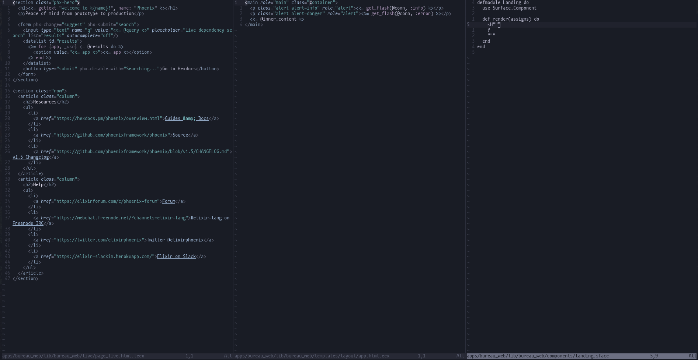698x360 pixels.
Task: Click the '@results' variable in for loop
Action: [x=98, y=47]
